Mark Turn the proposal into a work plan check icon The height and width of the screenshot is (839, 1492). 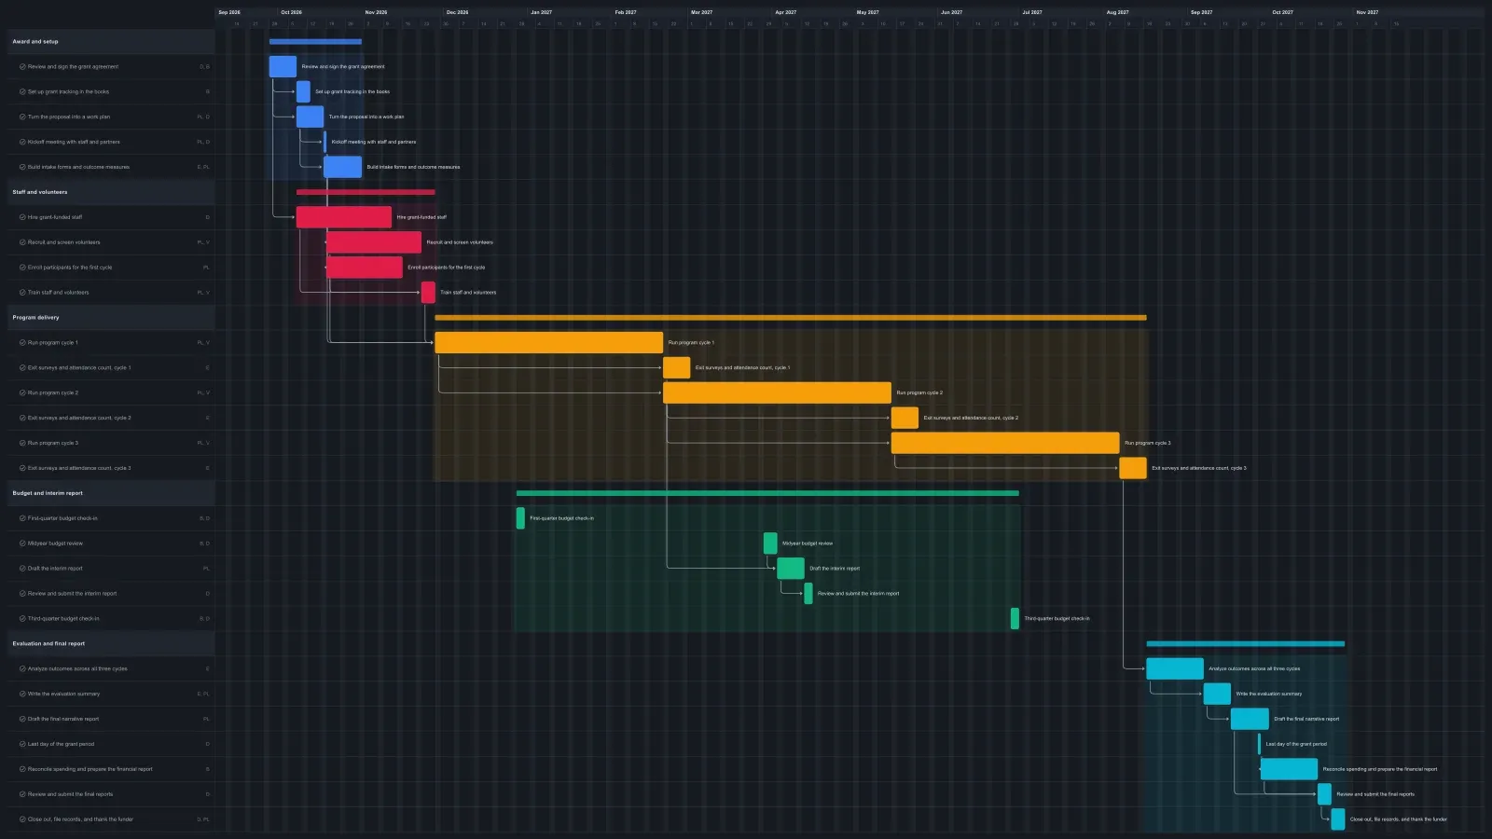pos(22,117)
